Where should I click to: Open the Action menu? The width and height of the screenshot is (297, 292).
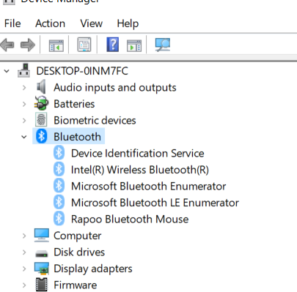tap(50, 23)
